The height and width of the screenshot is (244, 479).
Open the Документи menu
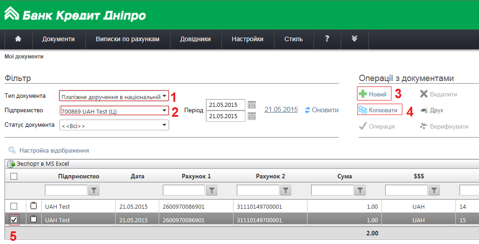pos(59,39)
